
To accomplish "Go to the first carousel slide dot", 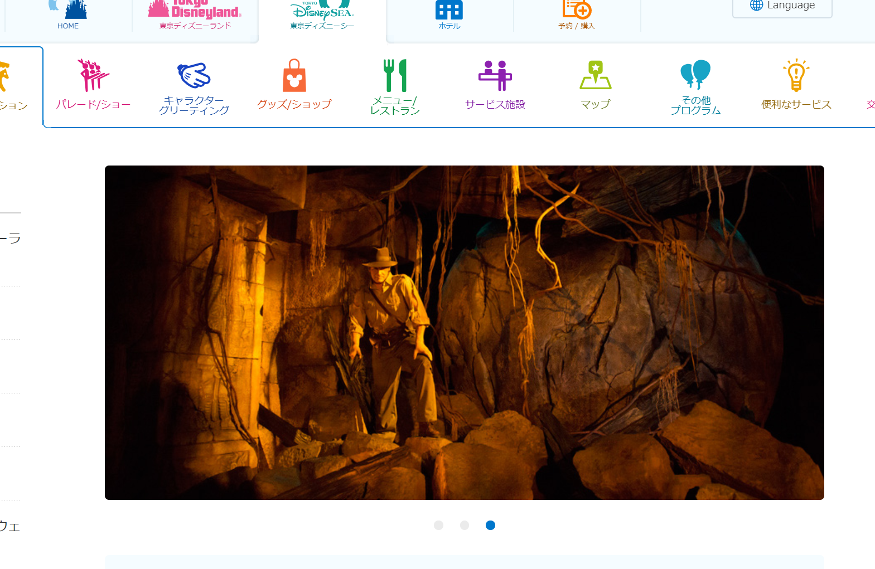I will click(438, 525).
